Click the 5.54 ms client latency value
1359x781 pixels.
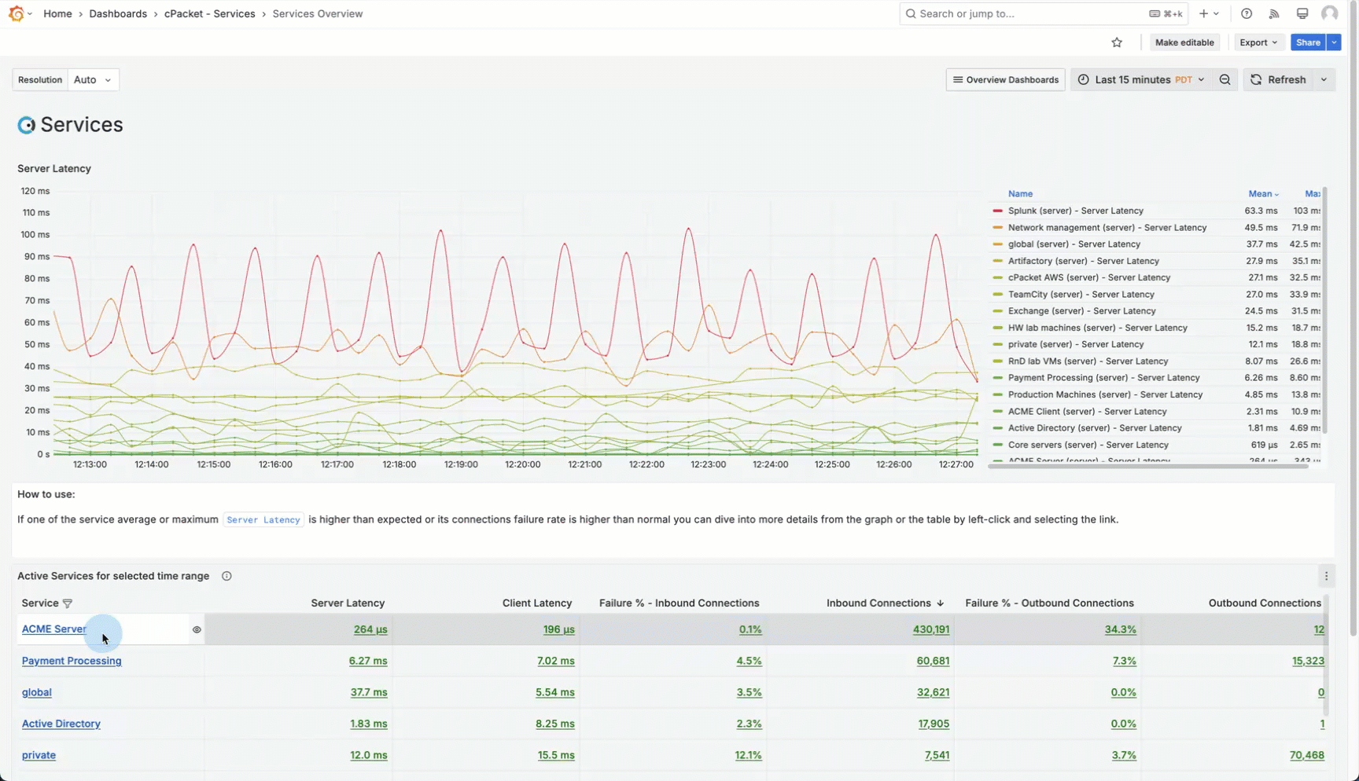tap(555, 692)
